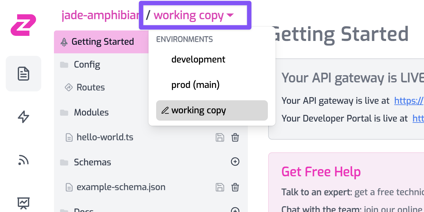
Task: Delete example-schema.json with trash icon
Action: (235, 187)
